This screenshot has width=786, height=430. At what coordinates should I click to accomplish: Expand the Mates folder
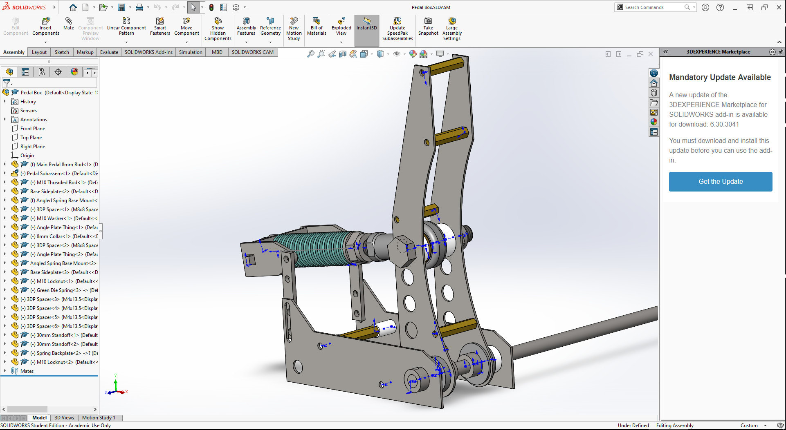(x=5, y=371)
